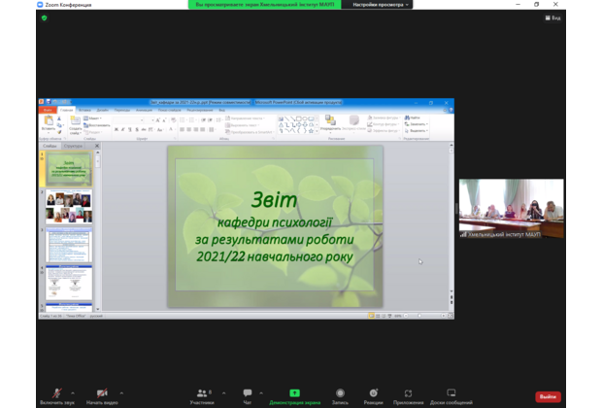
Task: Open the Чат chat panel
Action: coord(248,393)
